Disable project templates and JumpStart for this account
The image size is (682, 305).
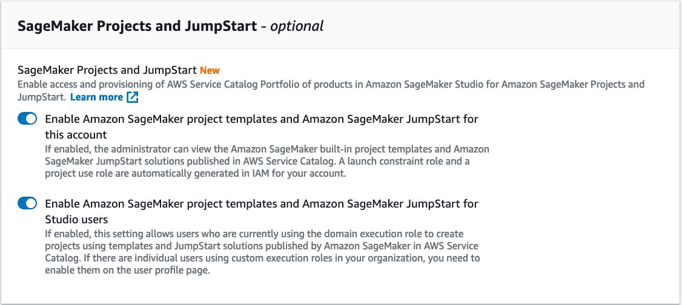pyautogui.click(x=27, y=119)
